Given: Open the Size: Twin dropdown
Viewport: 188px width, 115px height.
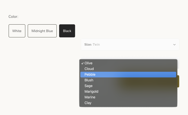Looking at the screenshot, I should (x=130, y=44).
